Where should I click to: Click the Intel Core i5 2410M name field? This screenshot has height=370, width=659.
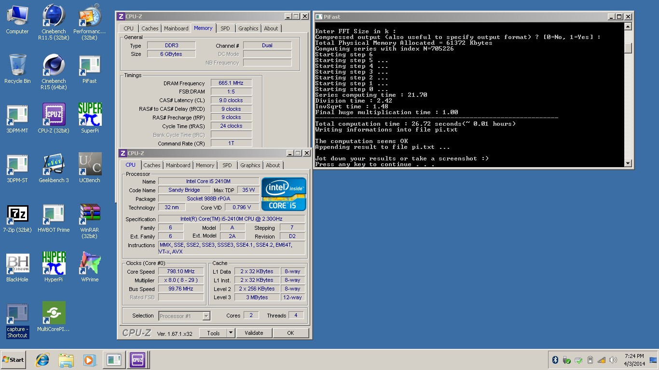click(x=208, y=181)
